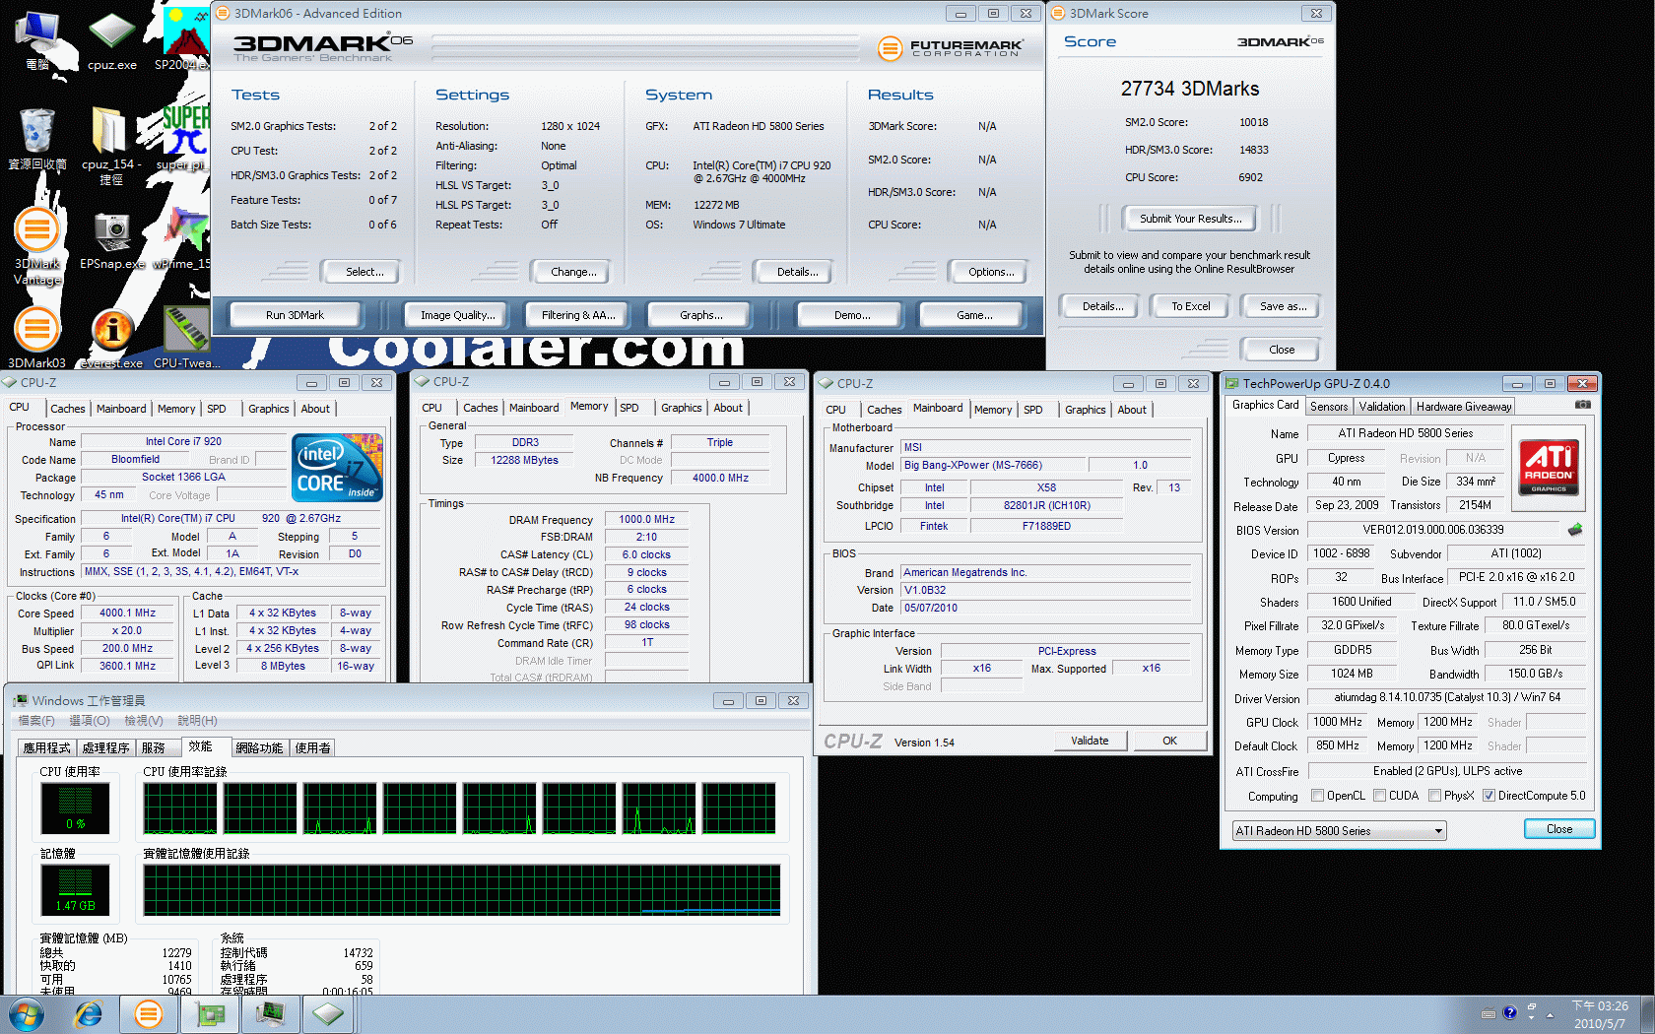Open the cpuz_154 folder icon
This screenshot has width=1655, height=1034.
(x=110, y=144)
